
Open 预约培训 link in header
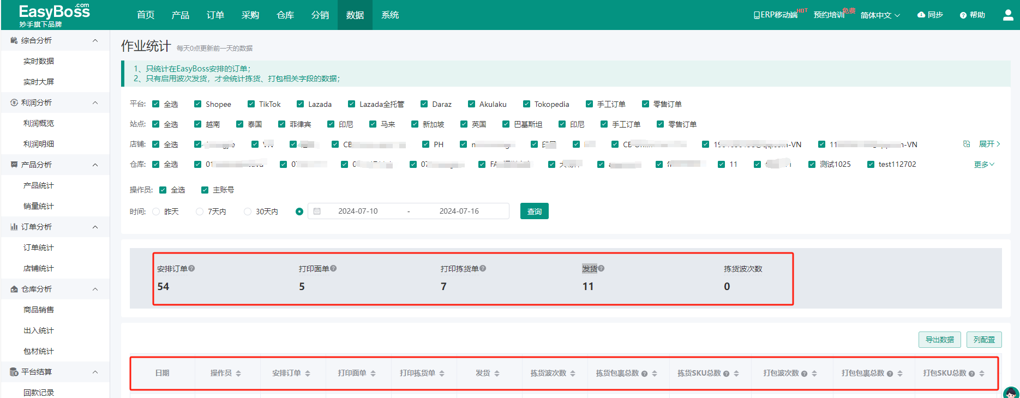[829, 15]
